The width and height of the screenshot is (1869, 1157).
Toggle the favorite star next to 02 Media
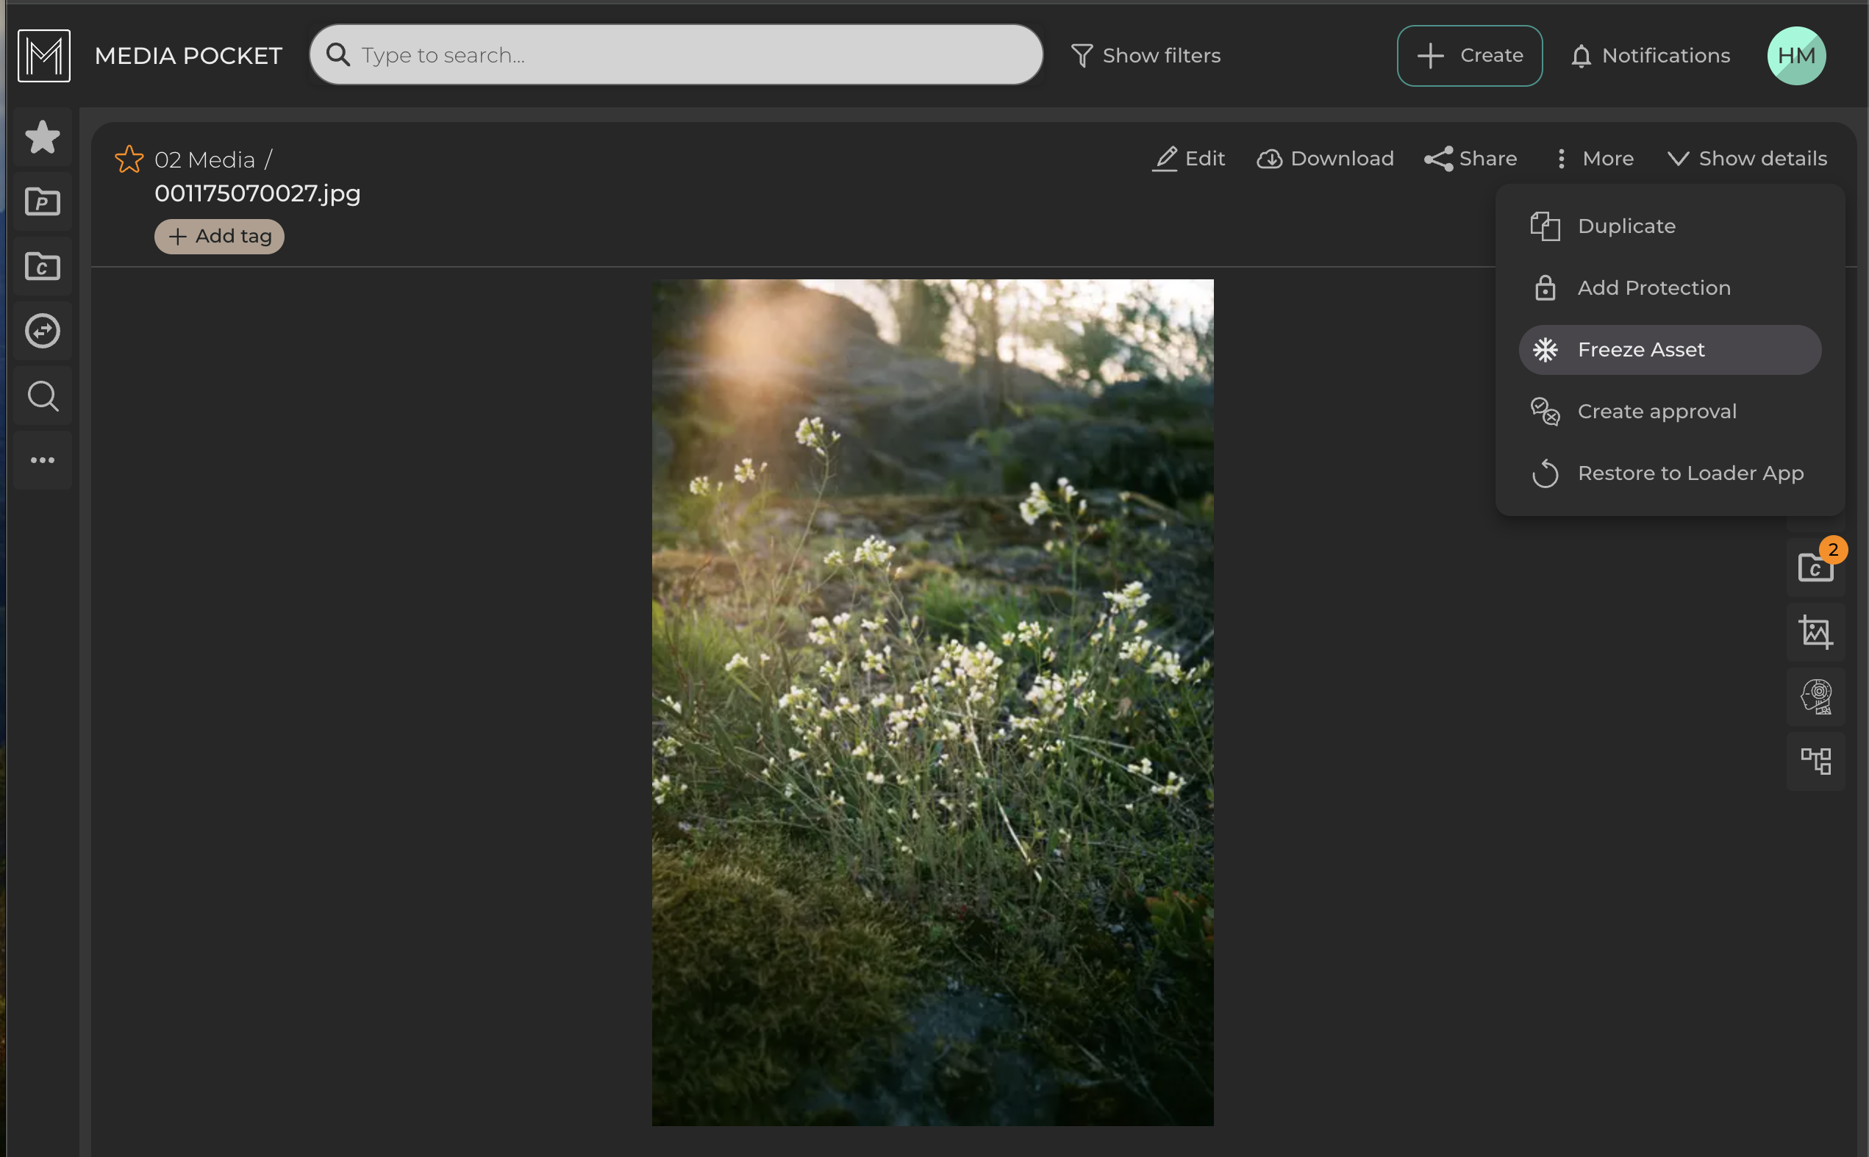click(129, 160)
